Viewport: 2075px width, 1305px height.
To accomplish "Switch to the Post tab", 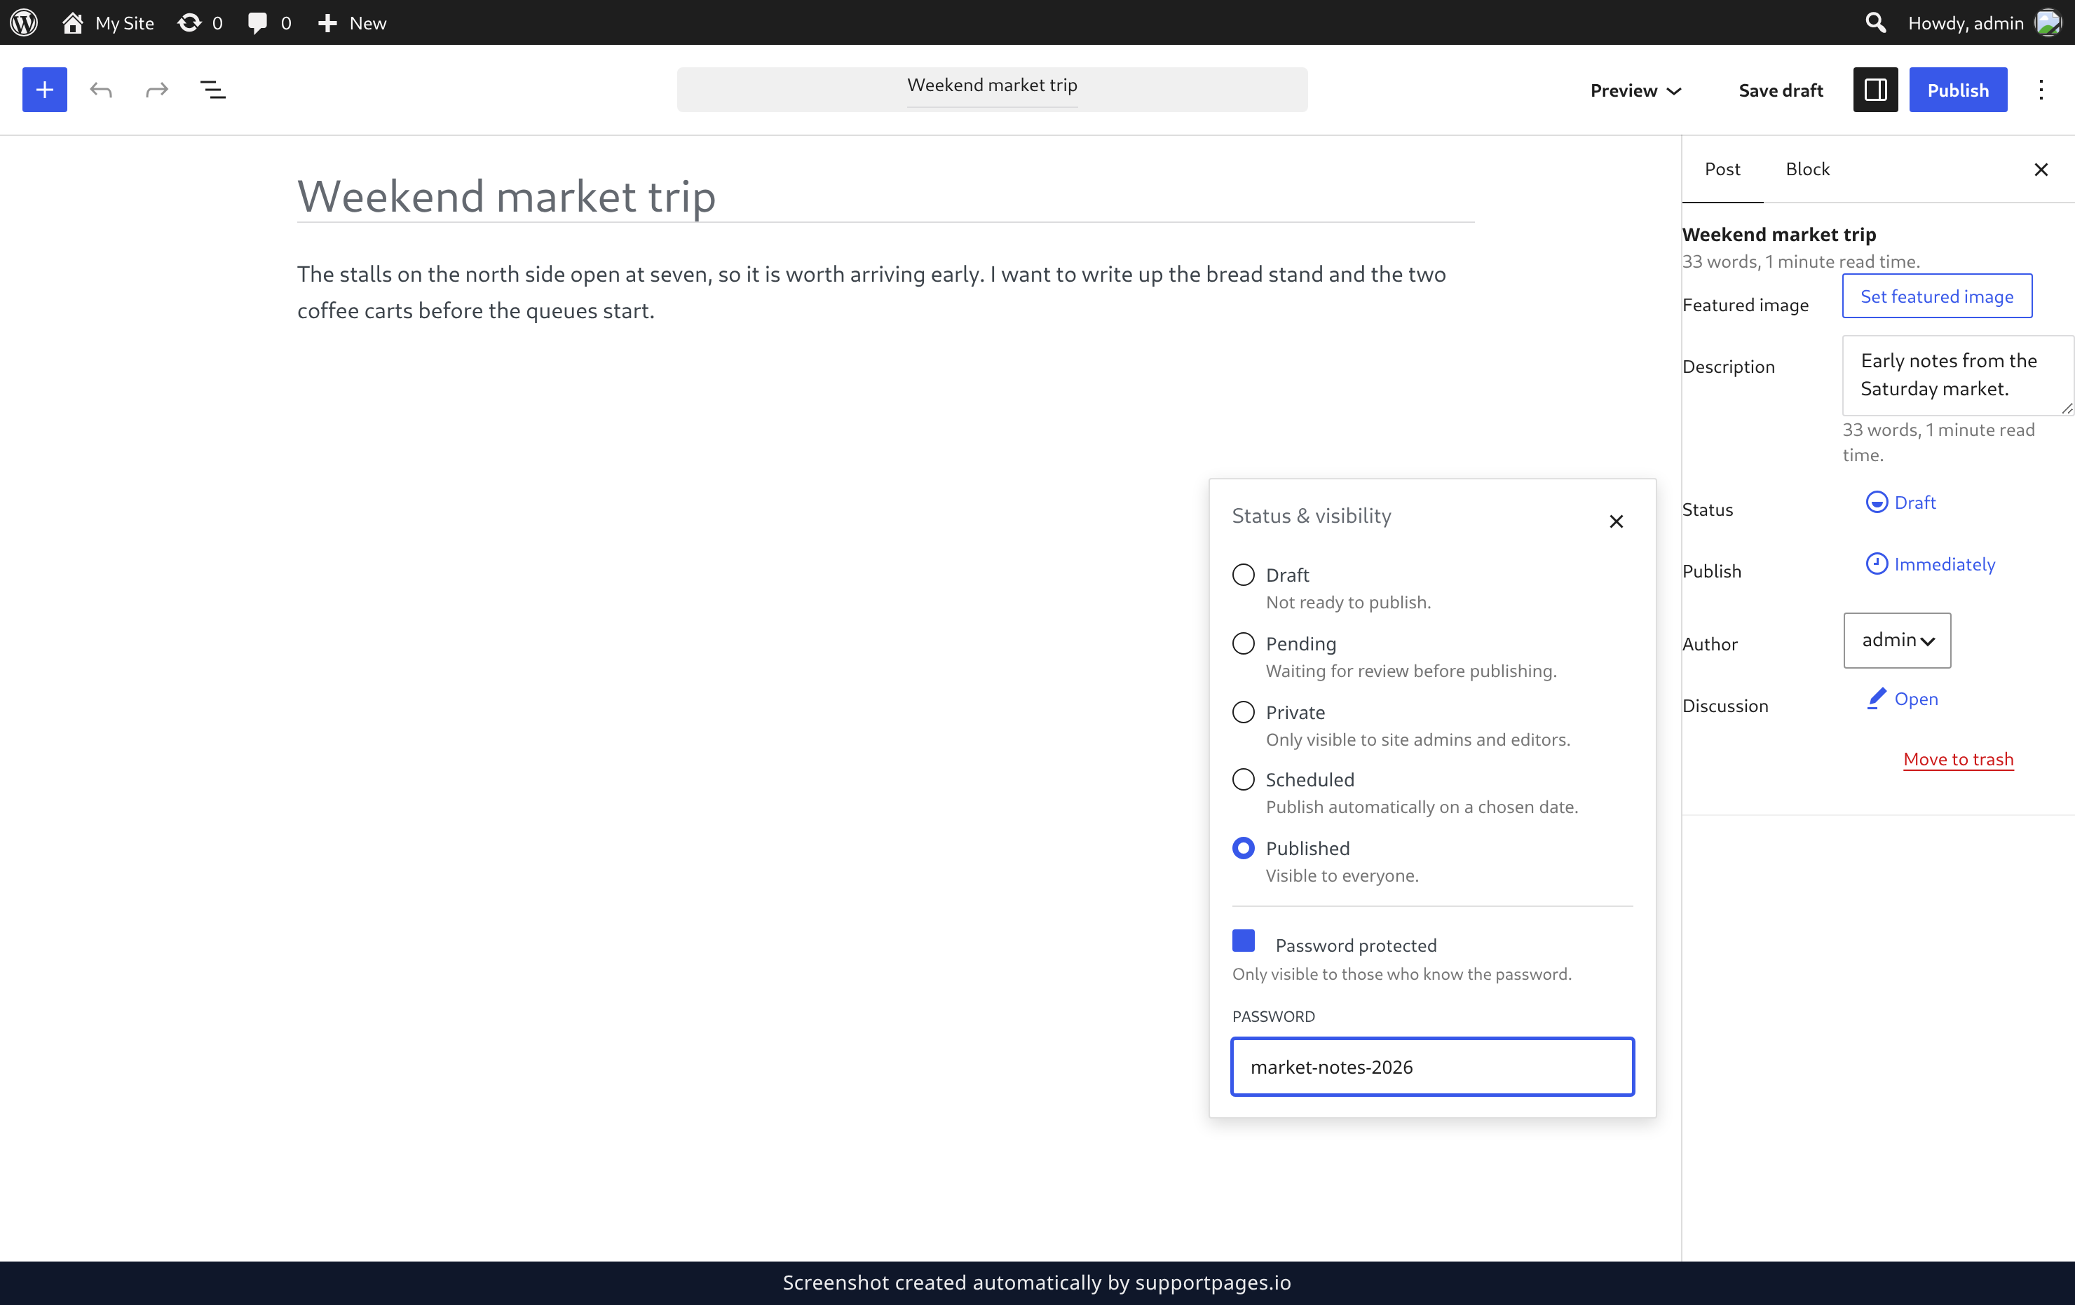I will point(1722,169).
